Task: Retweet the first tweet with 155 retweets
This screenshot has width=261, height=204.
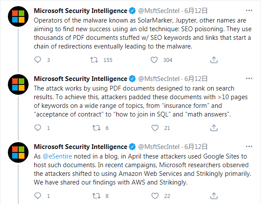Action: click(x=94, y=60)
